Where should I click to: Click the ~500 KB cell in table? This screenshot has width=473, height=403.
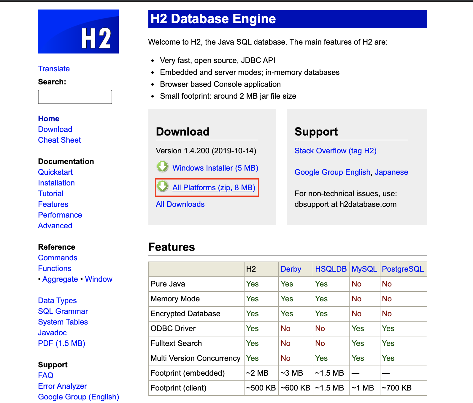[261, 388]
